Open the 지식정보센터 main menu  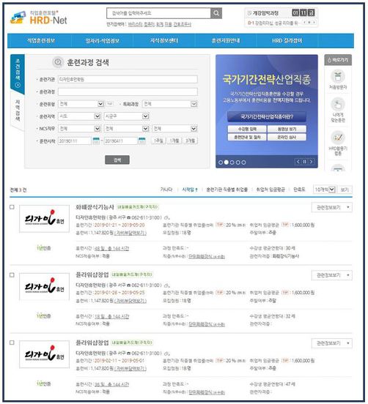point(164,40)
